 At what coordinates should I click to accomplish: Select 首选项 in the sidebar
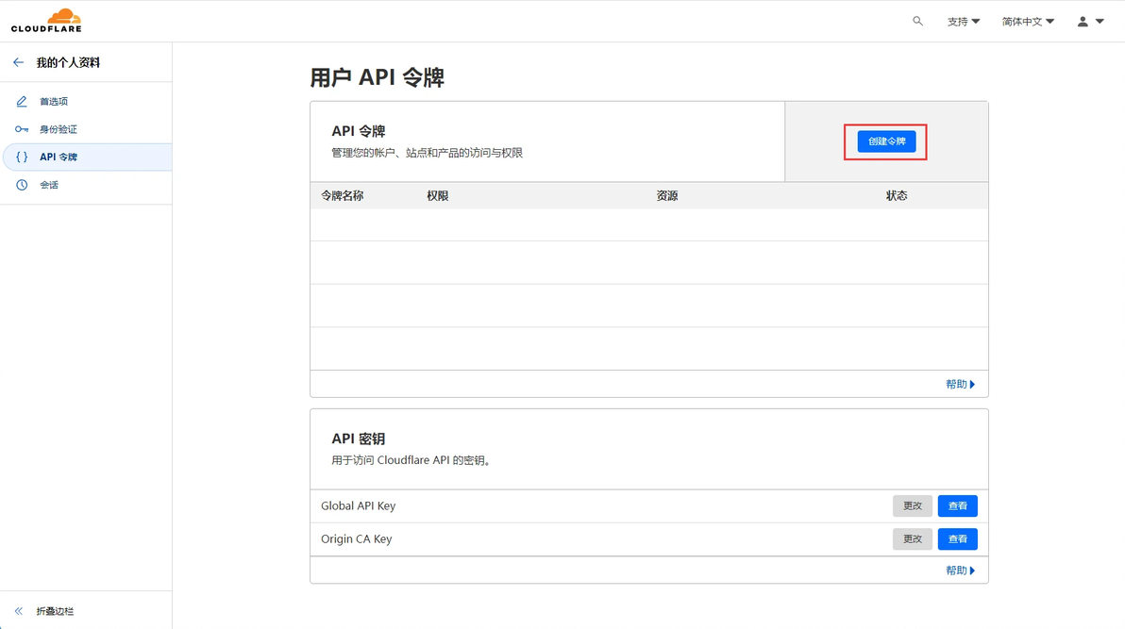tap(86, 101)
